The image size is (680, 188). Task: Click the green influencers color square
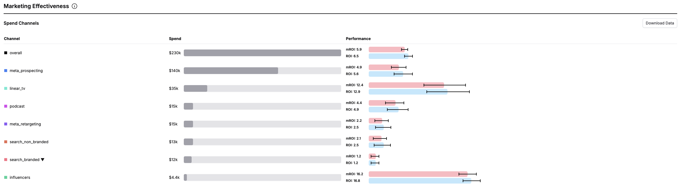6,177
